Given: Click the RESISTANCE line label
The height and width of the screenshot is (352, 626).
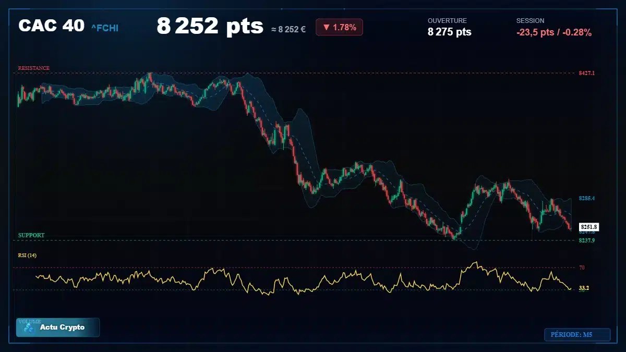Looking at the screenshot, I should 34,68.
